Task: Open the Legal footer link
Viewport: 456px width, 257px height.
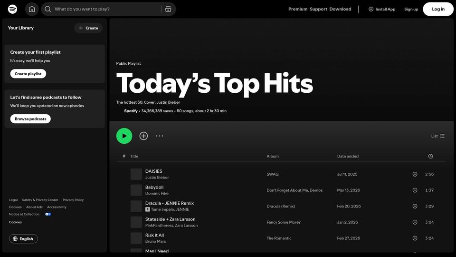Action: pyautogui.click(x=13, y=200)
